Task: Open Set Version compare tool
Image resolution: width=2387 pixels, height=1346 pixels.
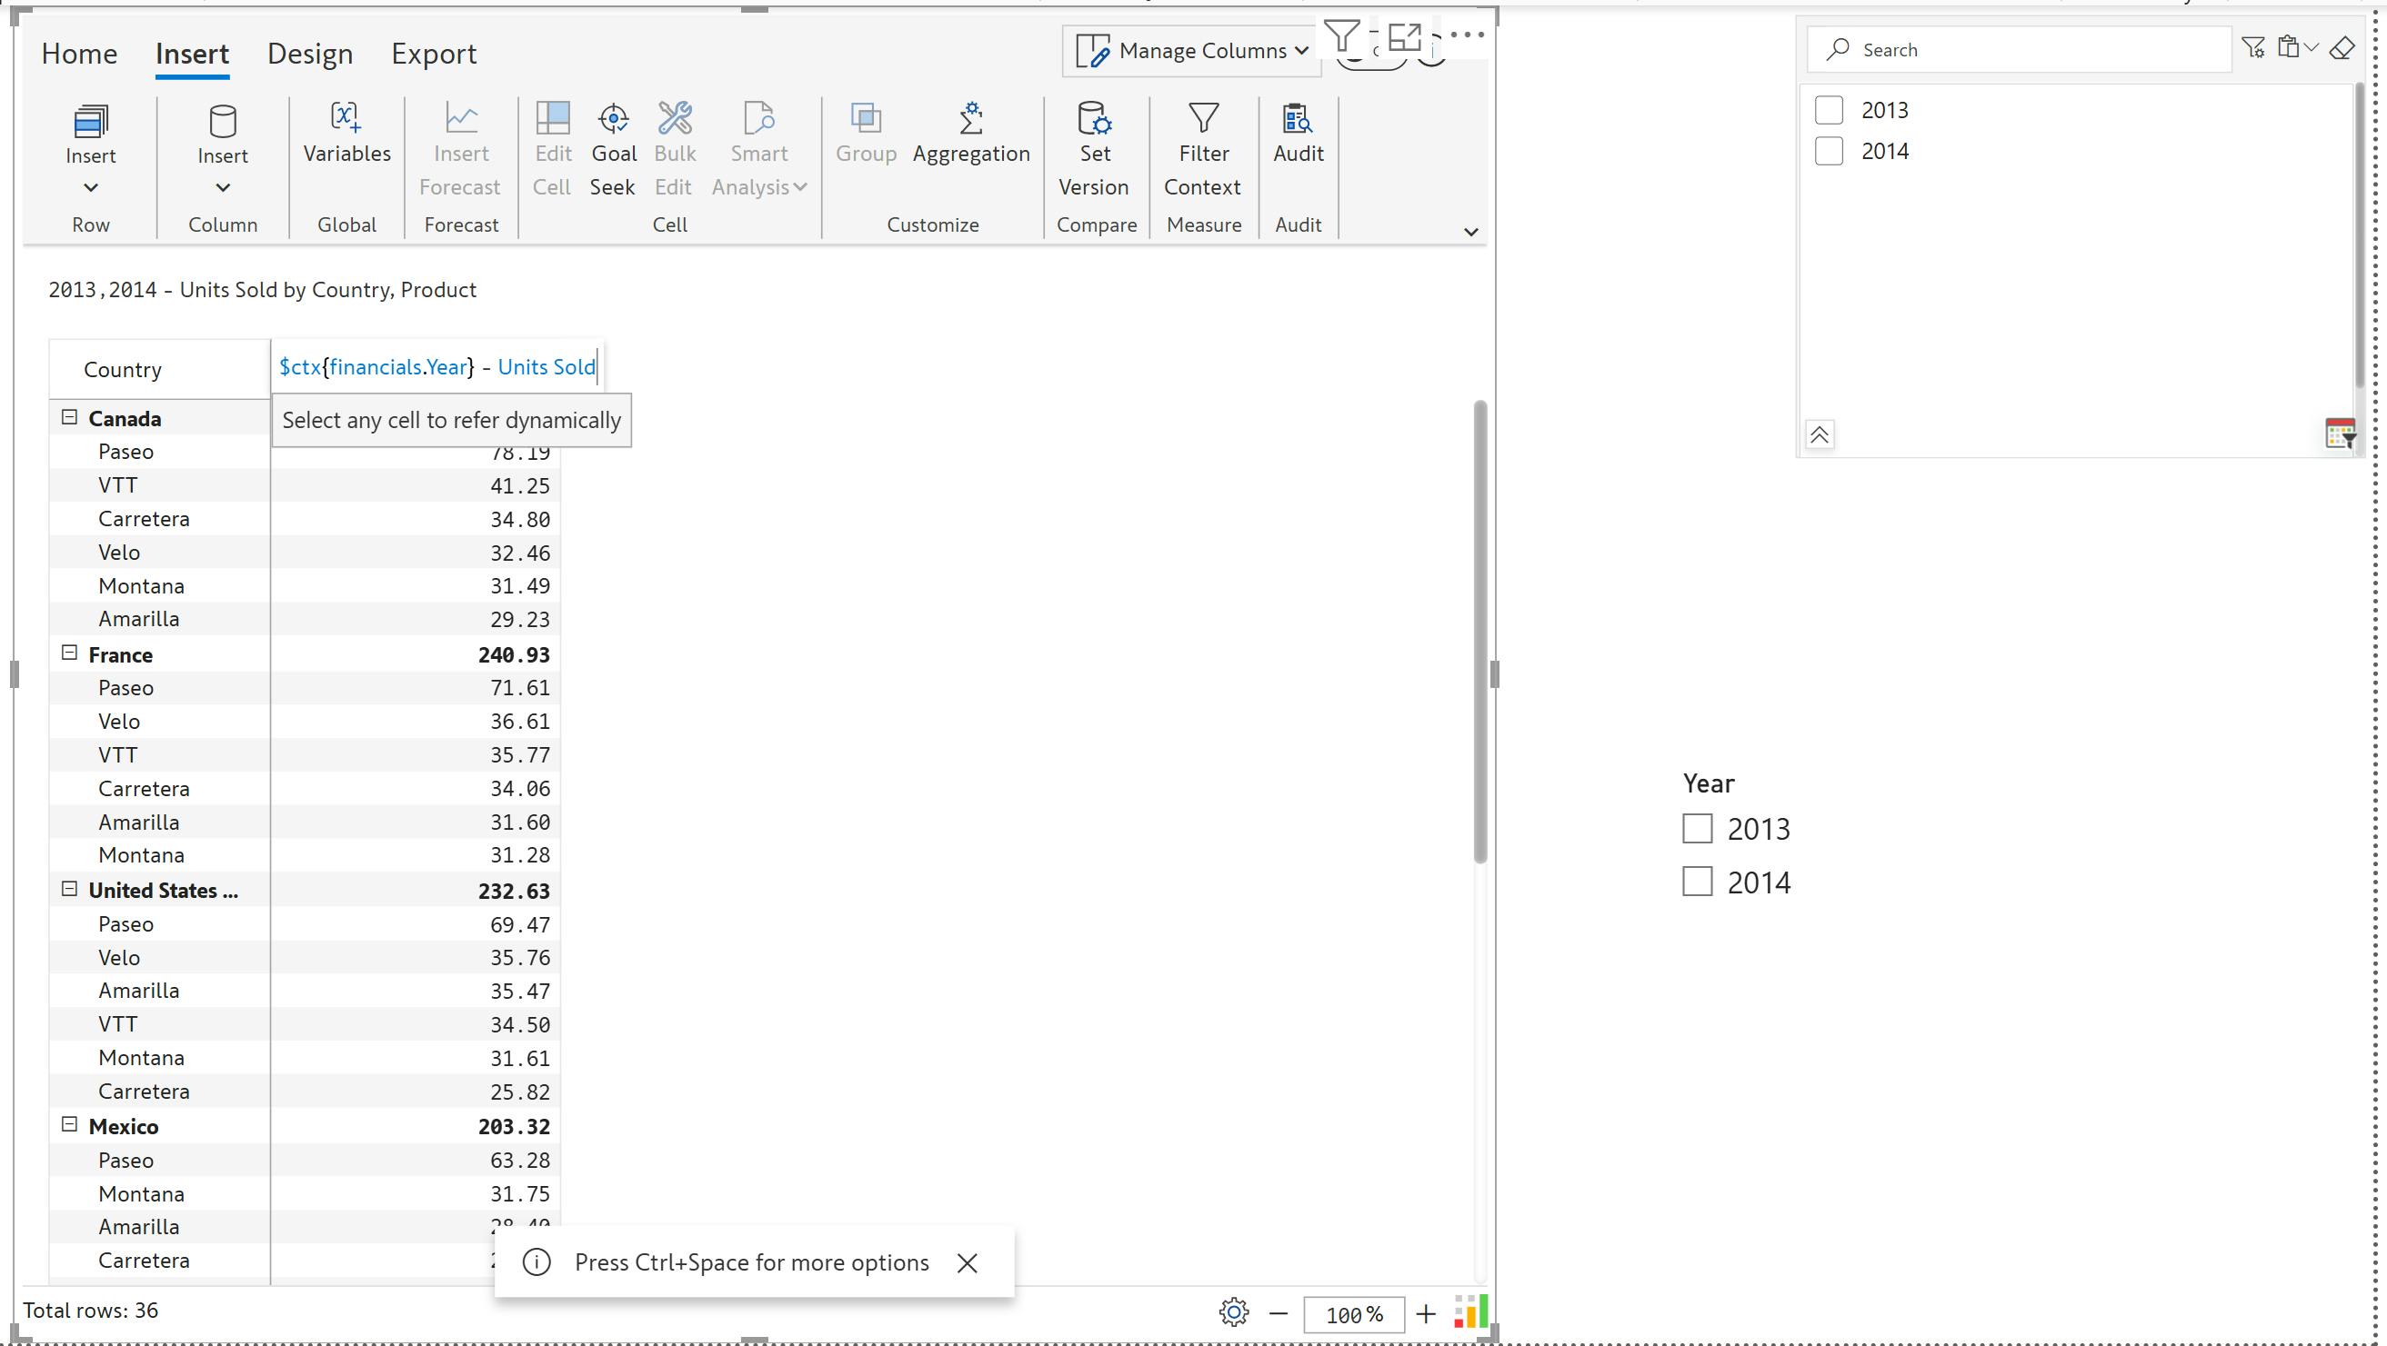Action: click(1093, 119)
